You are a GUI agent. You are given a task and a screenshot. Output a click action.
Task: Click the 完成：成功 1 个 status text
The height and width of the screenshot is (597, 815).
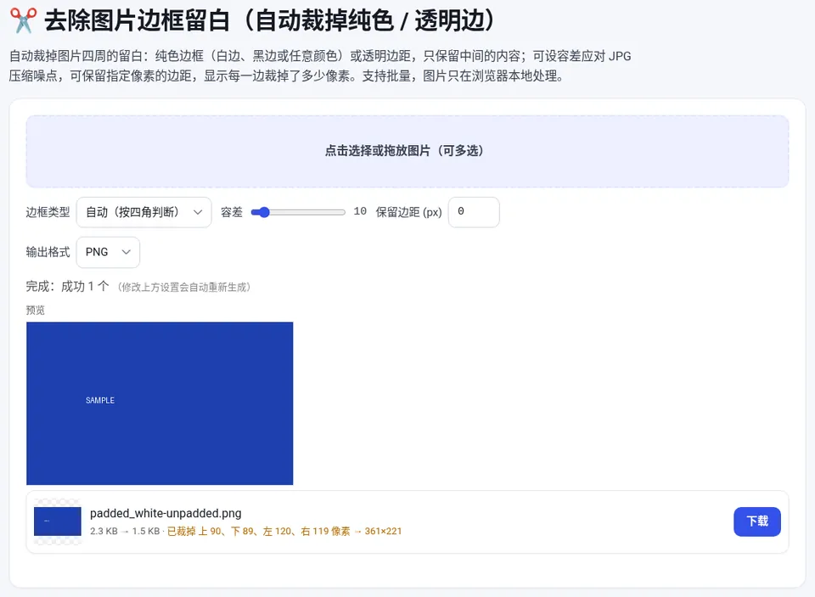(68, 287)
